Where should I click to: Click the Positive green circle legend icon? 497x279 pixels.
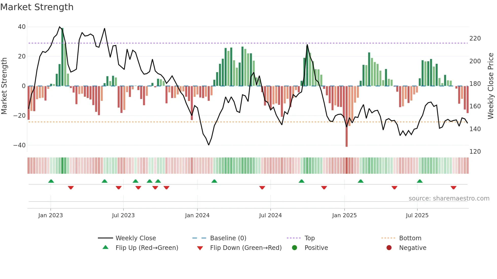coord(294,248)
